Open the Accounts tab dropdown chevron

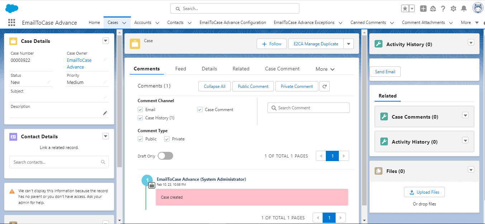tap(157, 23)
